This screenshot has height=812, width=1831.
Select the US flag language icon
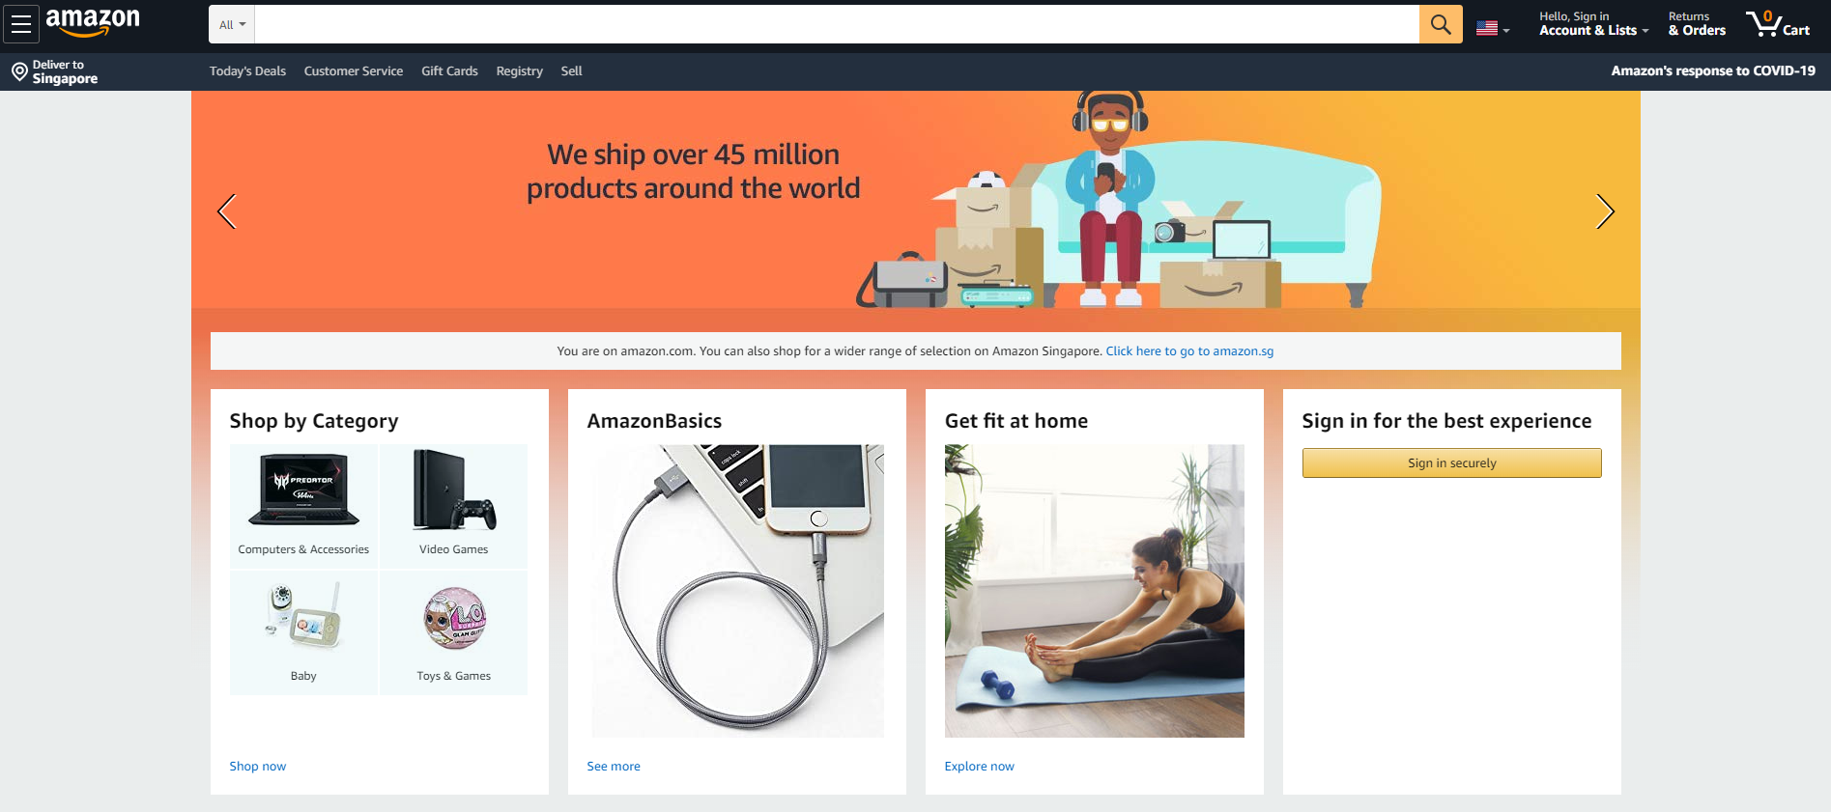pyautogui.click(x=1487, y=29)
